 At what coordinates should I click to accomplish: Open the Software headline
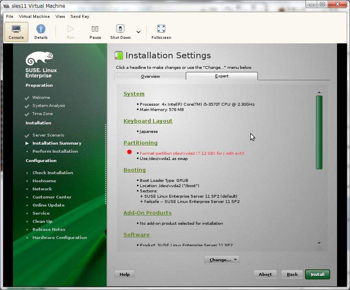click(x=137, y=235)
